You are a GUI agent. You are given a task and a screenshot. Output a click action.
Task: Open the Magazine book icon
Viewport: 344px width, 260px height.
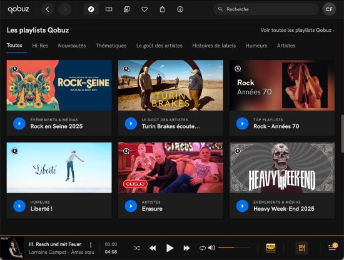pos(109,9)
